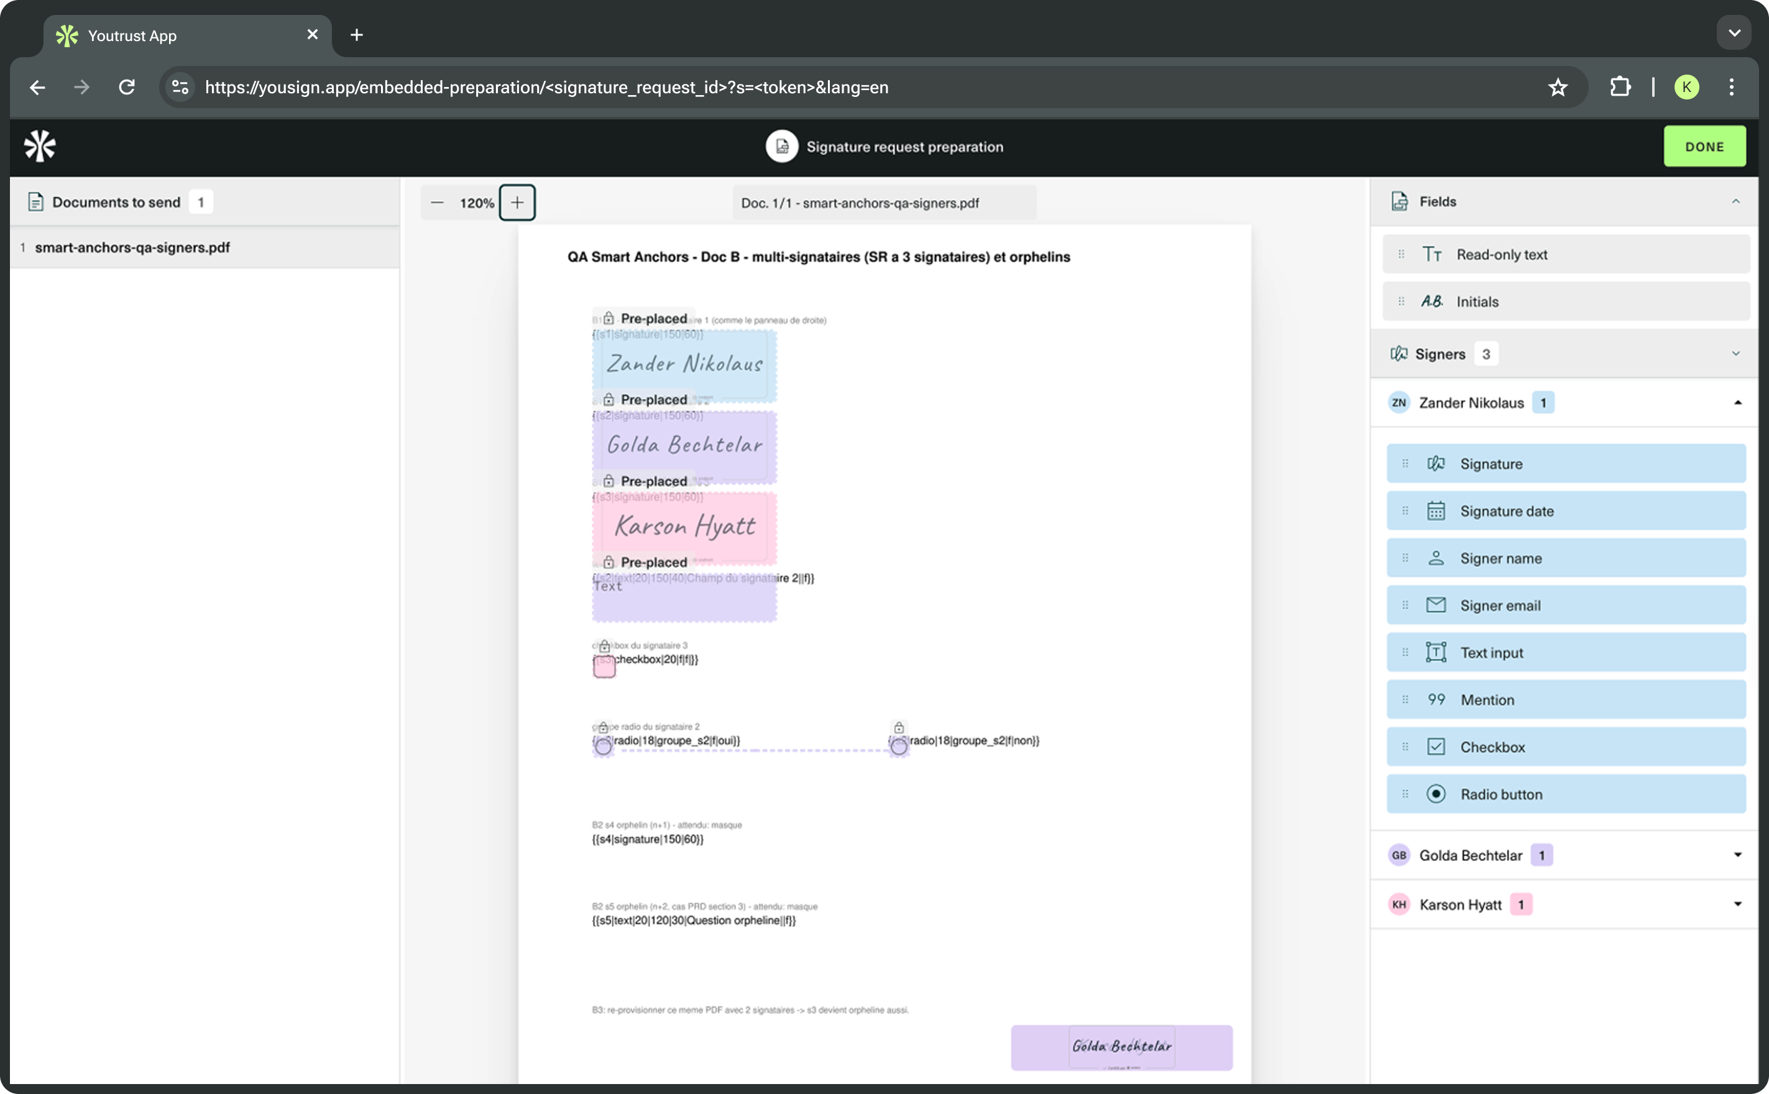
Task: Click the site information icon in address bar
Action: (x=180, y=88)
